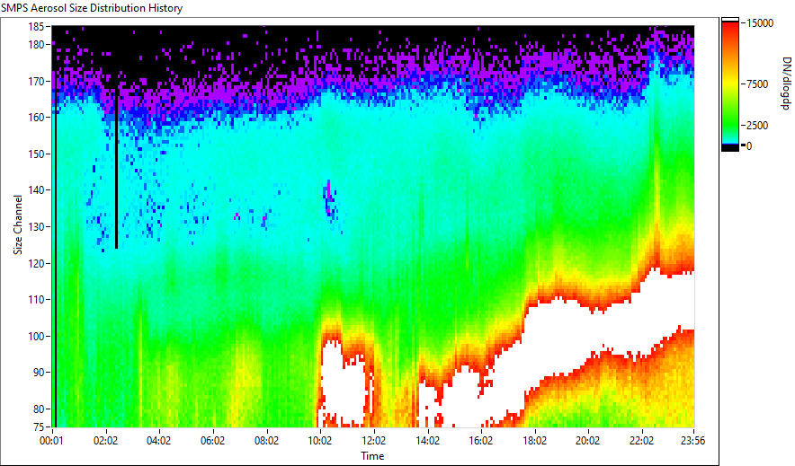This screenshot has height=466, width=795.
Task: Click the y-axis tick value 80
Action: (x=39, y=409)
